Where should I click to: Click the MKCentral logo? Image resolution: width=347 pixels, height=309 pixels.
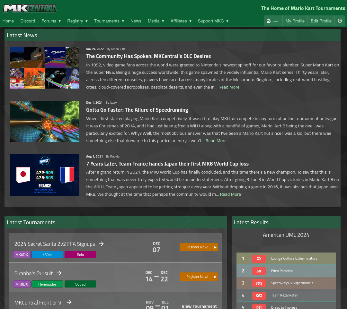click(30, 8)
